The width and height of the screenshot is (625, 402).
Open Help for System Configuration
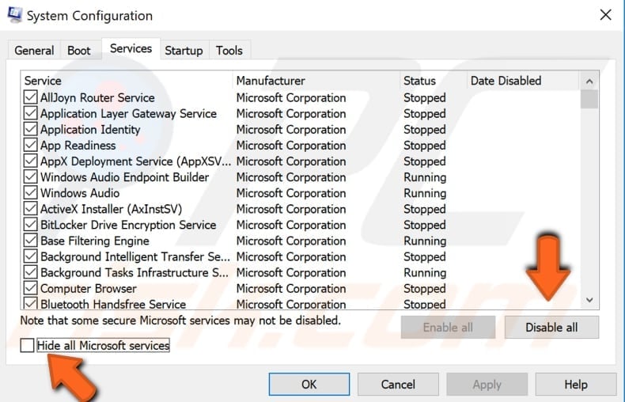575,385
